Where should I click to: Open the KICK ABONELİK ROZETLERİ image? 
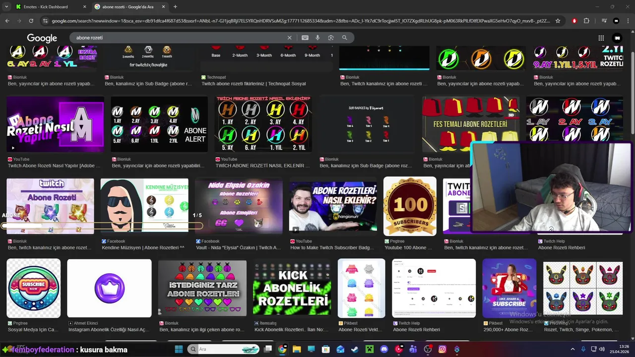tap(292, 288)
